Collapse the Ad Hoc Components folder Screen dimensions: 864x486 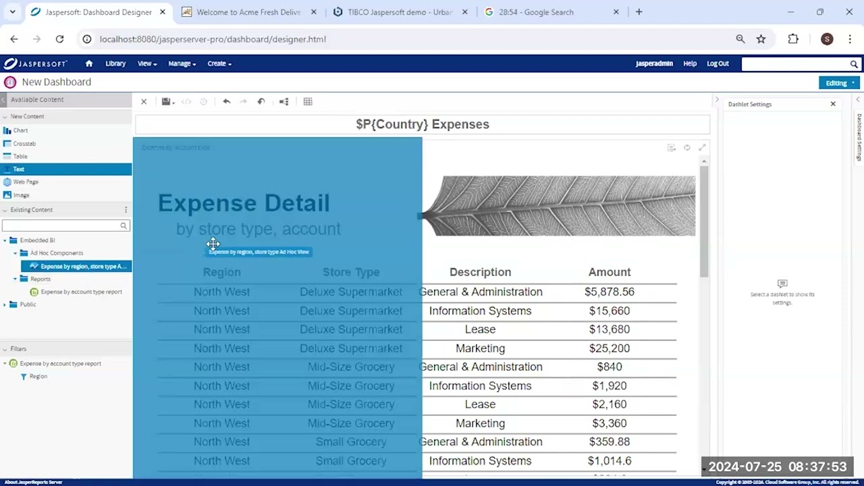16,253
